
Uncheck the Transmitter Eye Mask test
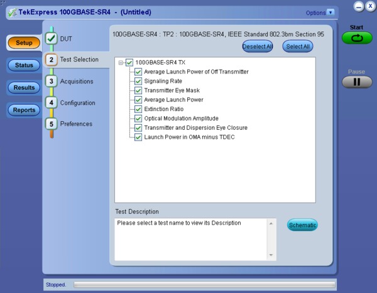138,90
